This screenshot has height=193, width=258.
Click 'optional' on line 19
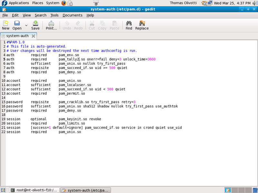tap(39, 119)
